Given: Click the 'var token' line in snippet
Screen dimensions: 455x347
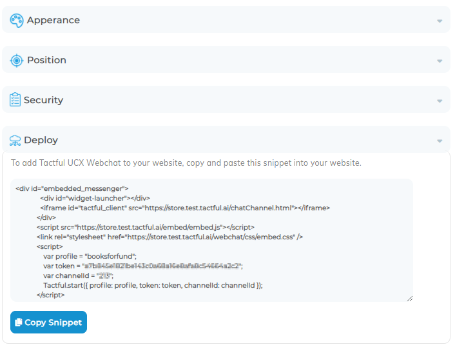Looking at the screenshot, I should tap(143, 266).
